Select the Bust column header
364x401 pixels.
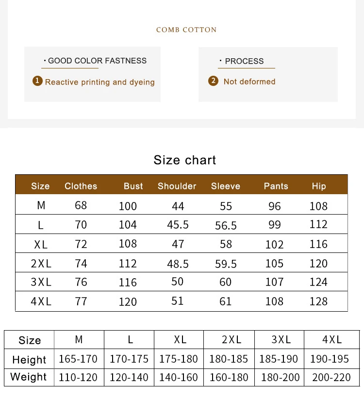click(133, 186)
